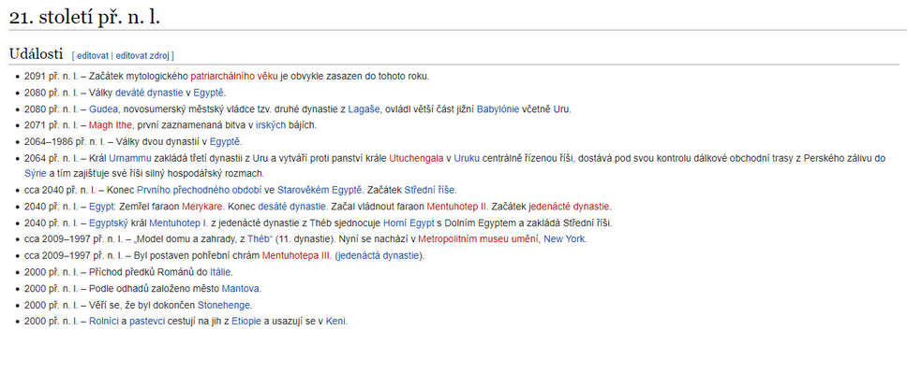Follow the 'Horní Egypt' link
Screen dimensions: 907x374
point(408,223)
